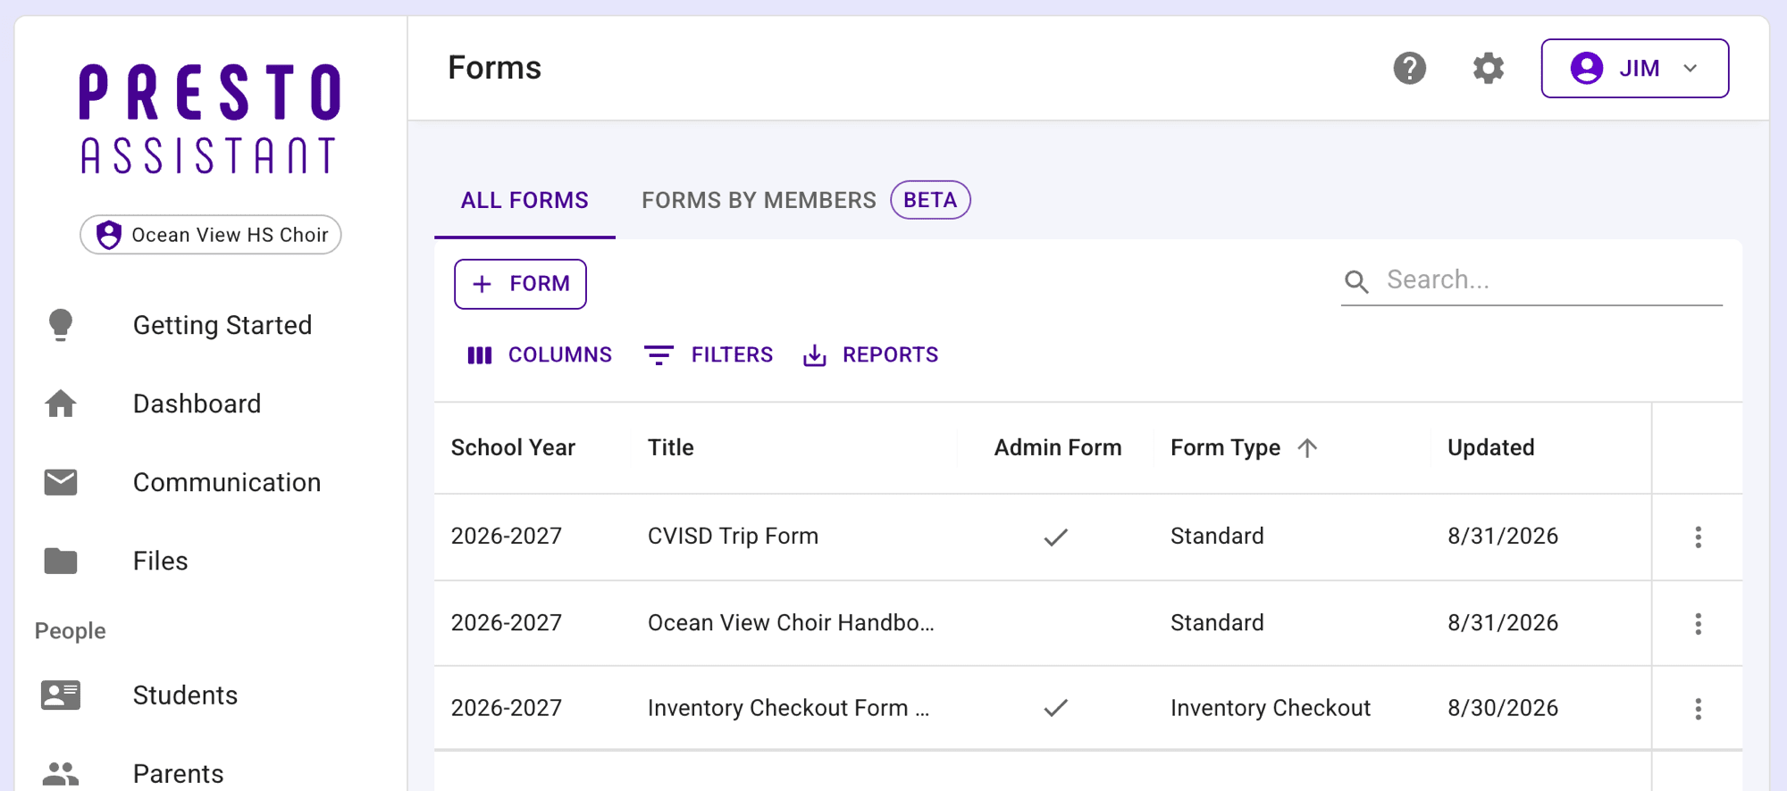Toggle Form Type ascending sort arrow

tap(1307, 447)
